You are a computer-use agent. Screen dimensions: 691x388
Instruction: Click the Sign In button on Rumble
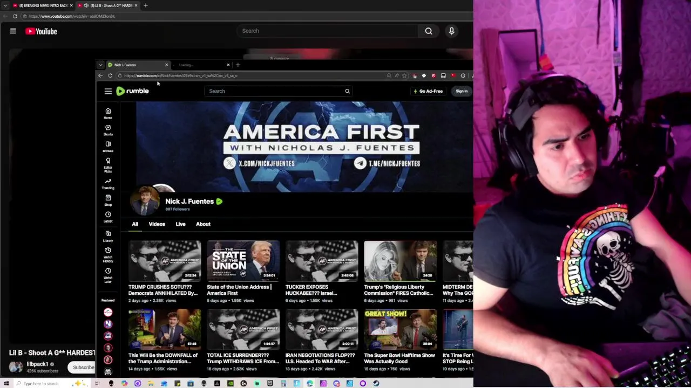coord(462,91)
